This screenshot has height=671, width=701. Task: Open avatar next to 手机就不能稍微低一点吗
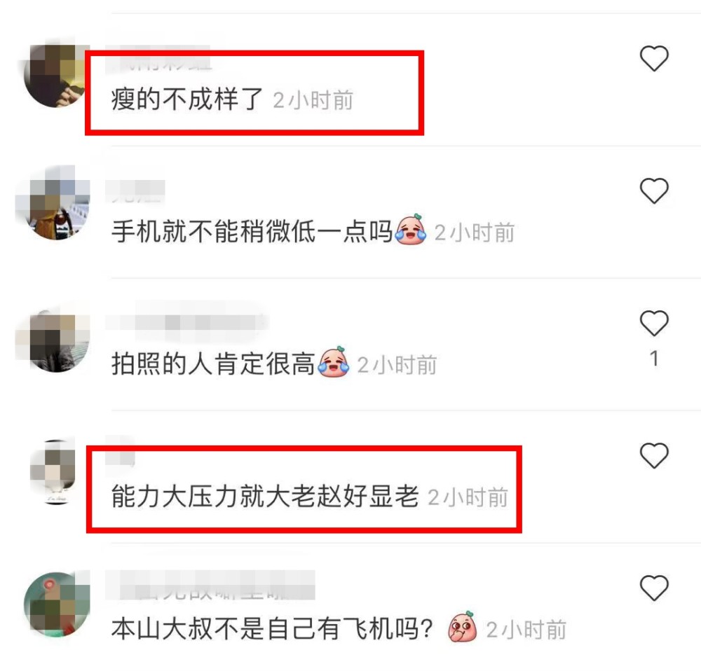click(54, 203)
